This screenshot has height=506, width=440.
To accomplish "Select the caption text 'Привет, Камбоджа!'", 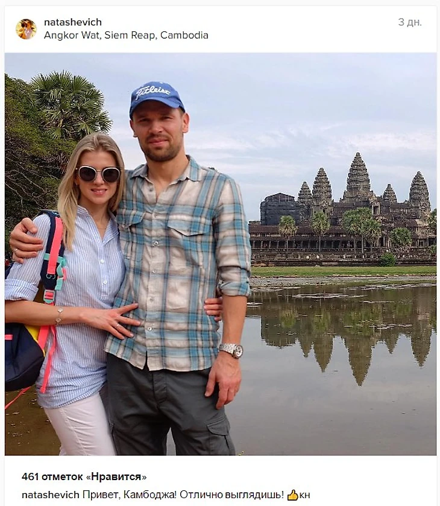I will [x=130, y=495].
